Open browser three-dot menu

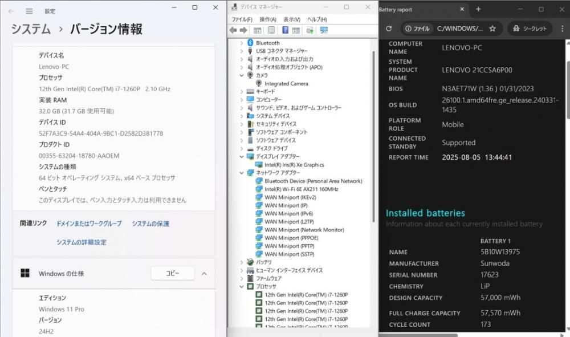click(x=562, y=29)
